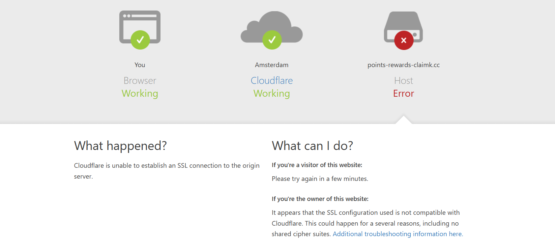Click the Amsterdam location label
This screenshot has width=555, height=247.
272,65
